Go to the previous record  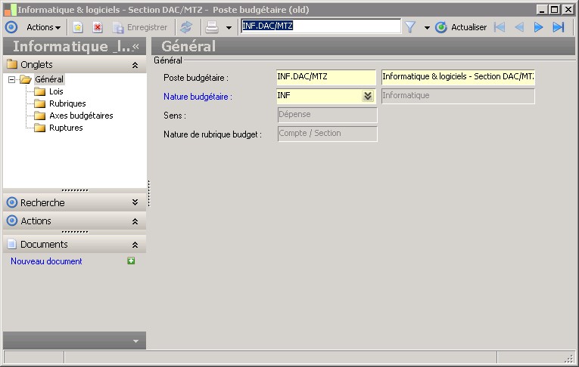click(519, 27)
